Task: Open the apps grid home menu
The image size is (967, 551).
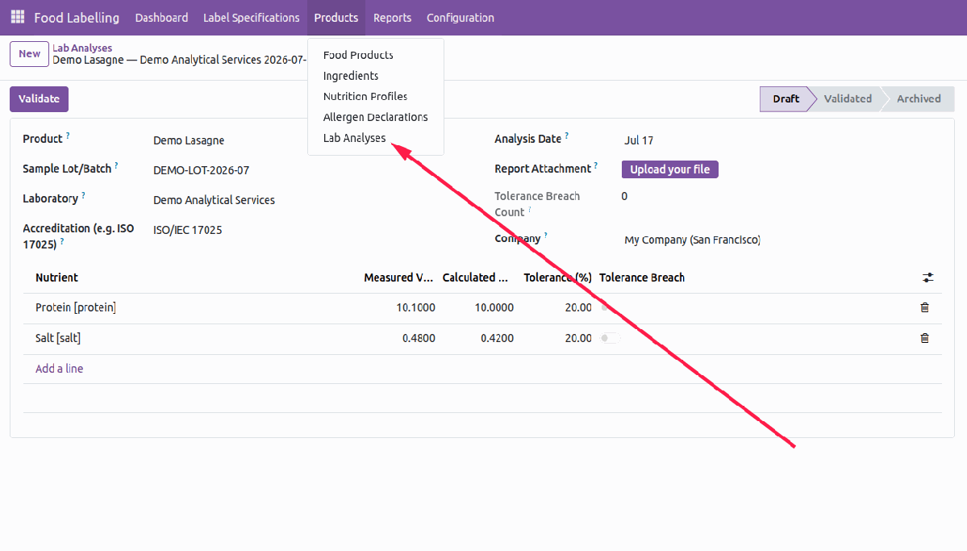Action: click(18, 17)
